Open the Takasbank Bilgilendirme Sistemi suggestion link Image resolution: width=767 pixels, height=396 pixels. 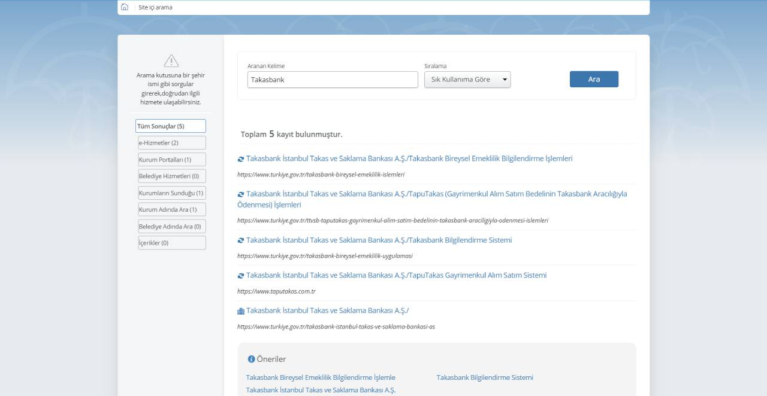[485, 377]
